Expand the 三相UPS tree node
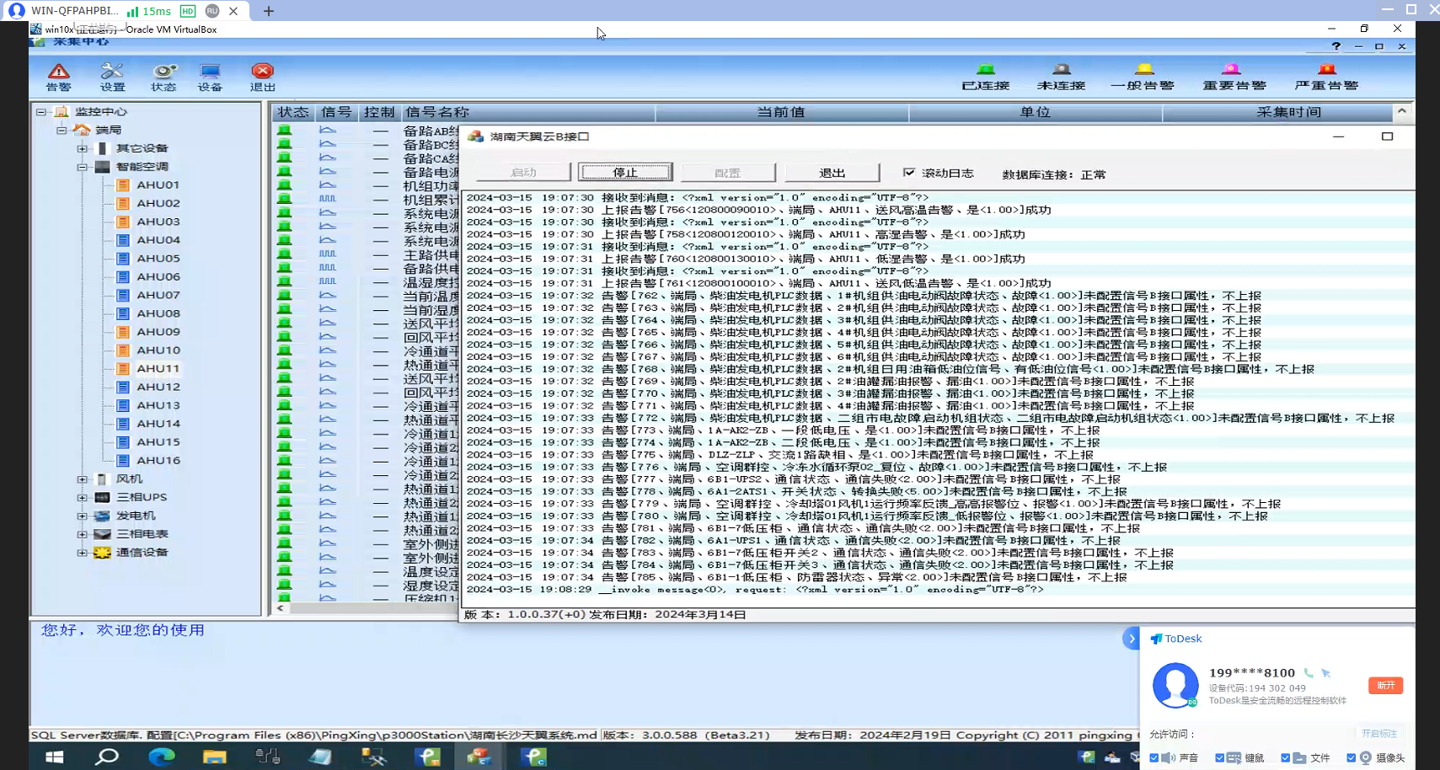This screenshot has width=1440, height=770. 83,497
